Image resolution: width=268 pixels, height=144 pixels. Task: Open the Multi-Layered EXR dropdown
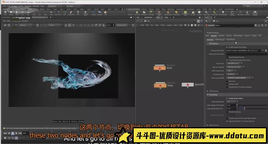tap(240, 78)
